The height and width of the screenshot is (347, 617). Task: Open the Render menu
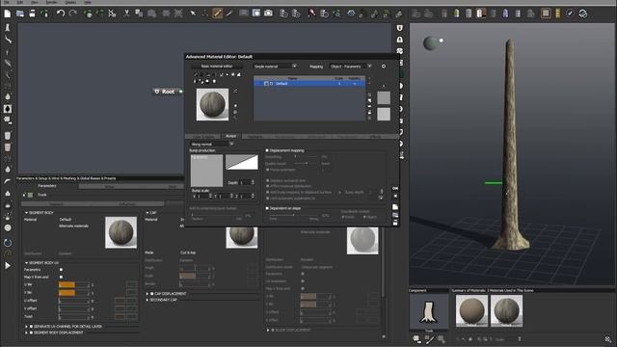click(51, 2)
